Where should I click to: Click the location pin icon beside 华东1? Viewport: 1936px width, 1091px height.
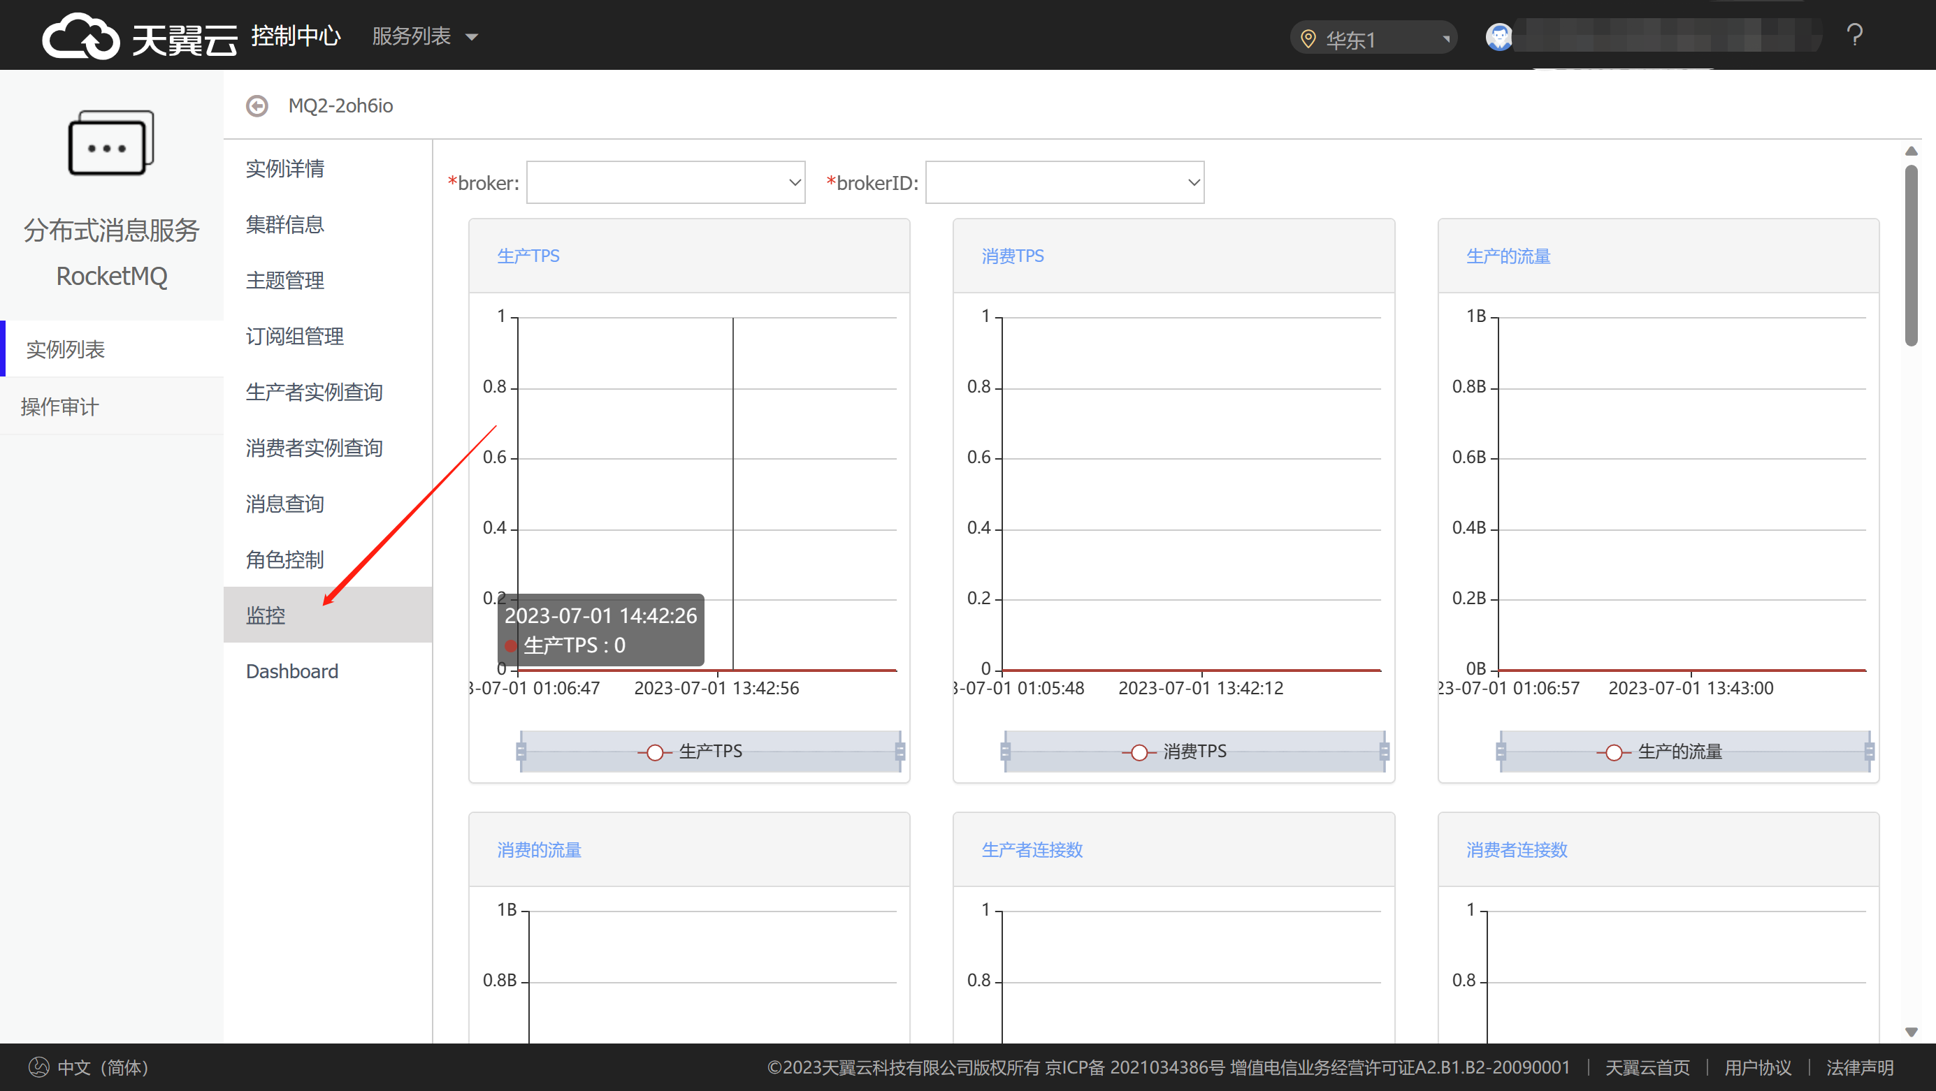pos(1308,39)
